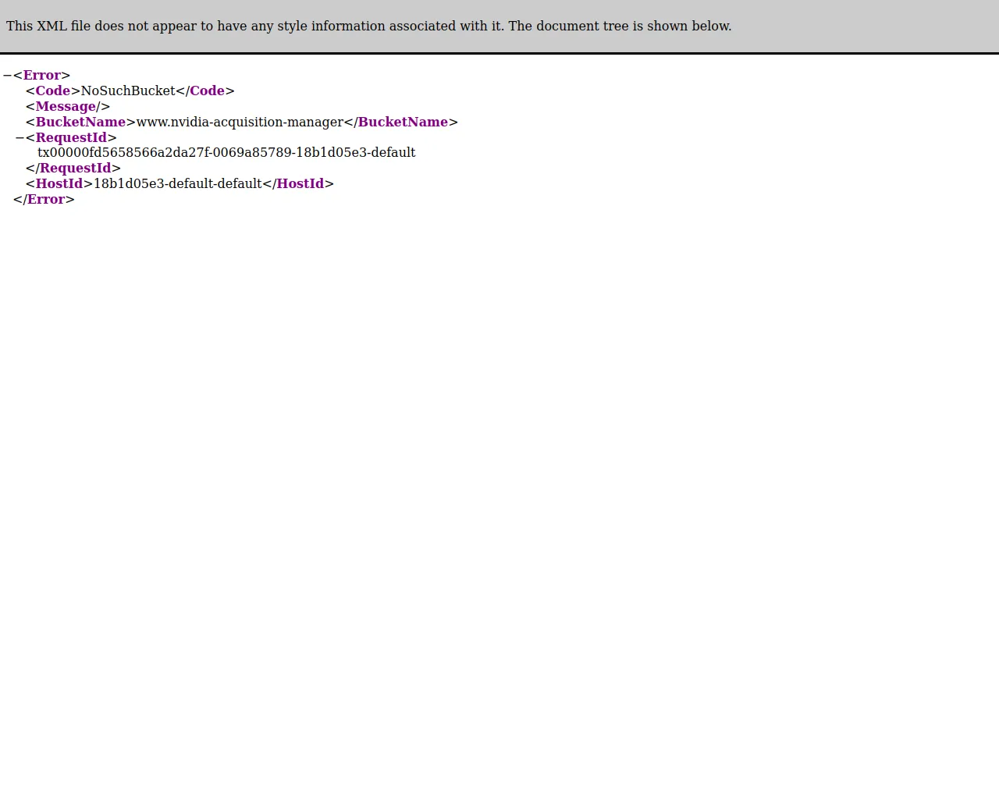Screen dimensions: 999x799
Task: Click the 18b1d05e3-default-default host ID value
Action: tap(178, 184)
